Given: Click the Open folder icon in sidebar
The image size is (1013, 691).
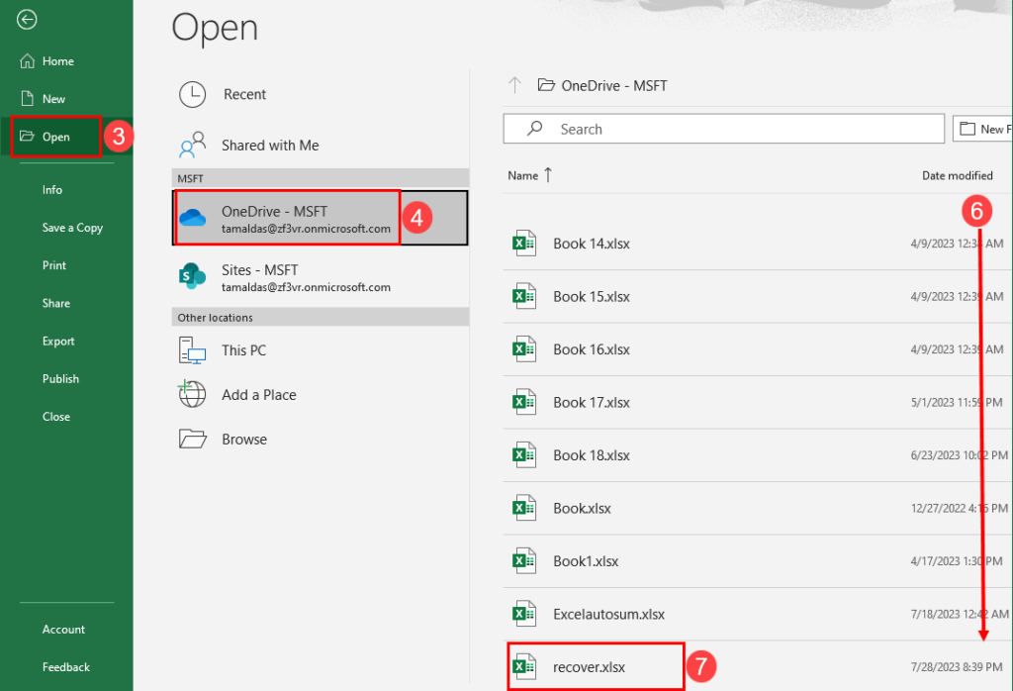Looking at the screenshot, I should pos(27,137).
